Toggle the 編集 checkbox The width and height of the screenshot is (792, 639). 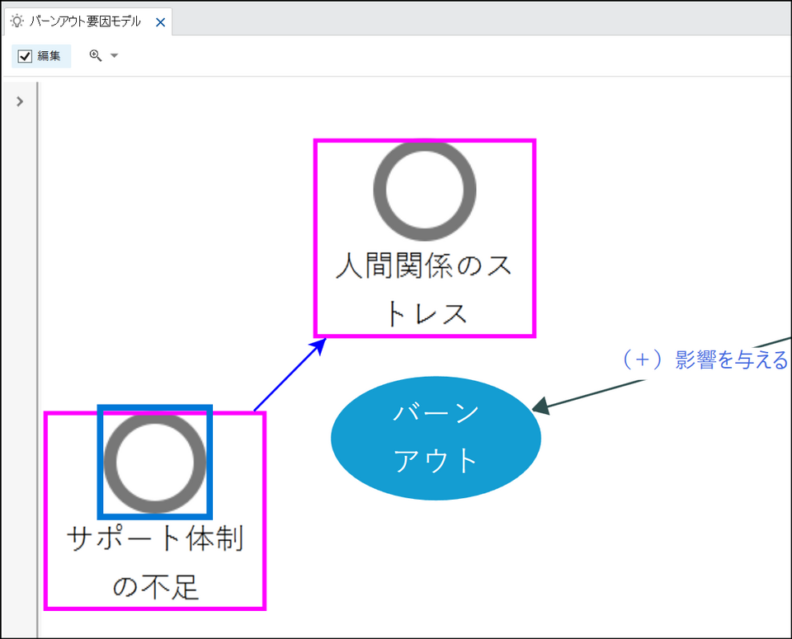[25, 56]
